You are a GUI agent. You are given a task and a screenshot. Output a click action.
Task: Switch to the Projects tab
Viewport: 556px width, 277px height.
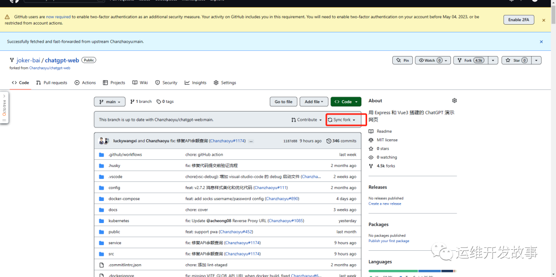point(114,83)
